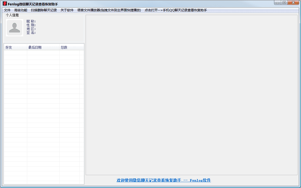Open the 关于软件 menu
301x188 pixels.
click(67, 10)
